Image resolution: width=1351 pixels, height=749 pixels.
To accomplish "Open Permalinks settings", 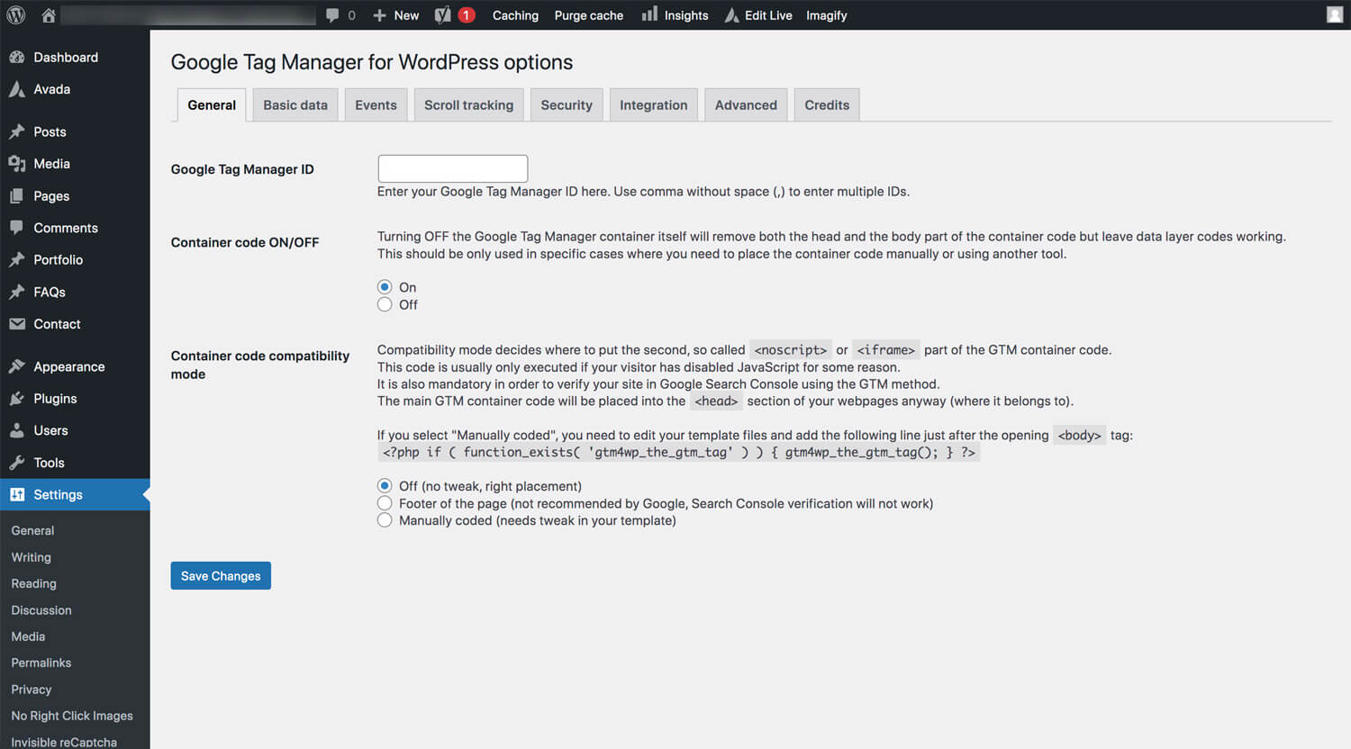I will point(41,663).
